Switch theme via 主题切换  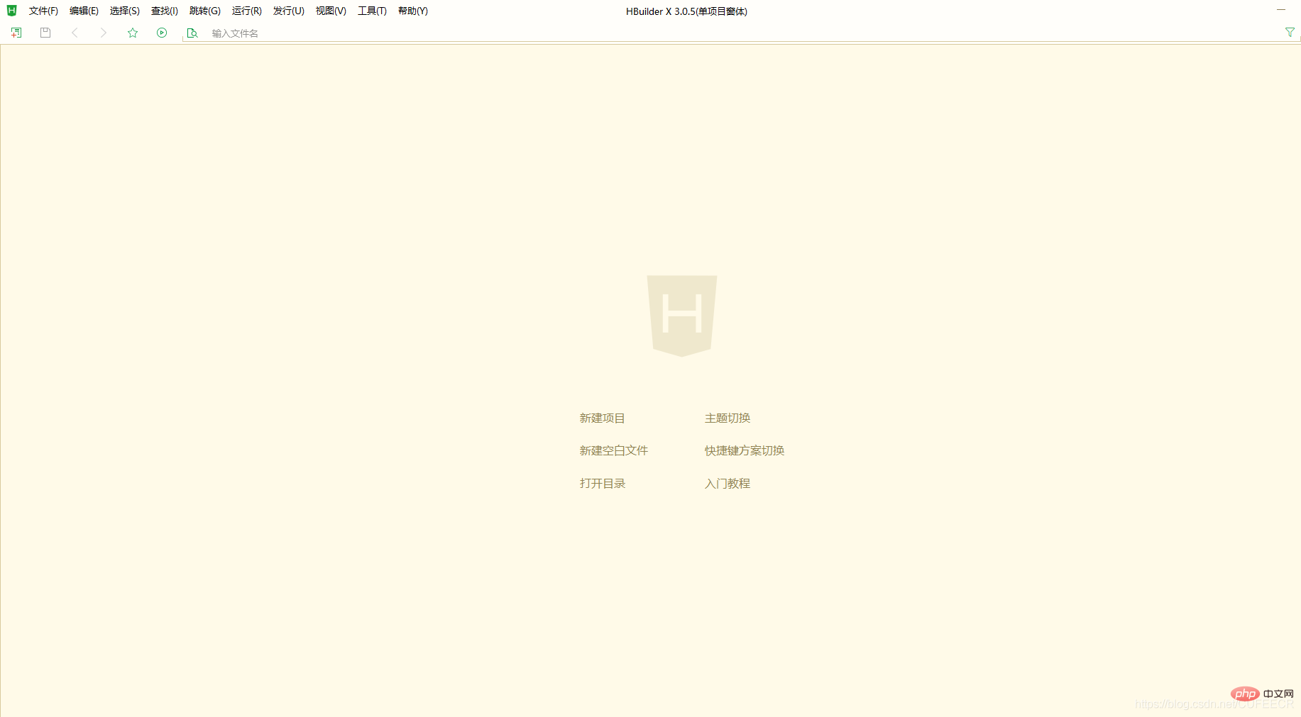727,418
